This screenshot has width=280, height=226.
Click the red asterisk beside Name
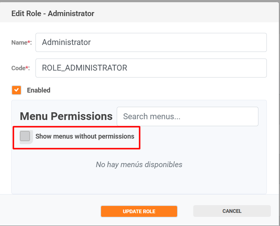point(29,42)
